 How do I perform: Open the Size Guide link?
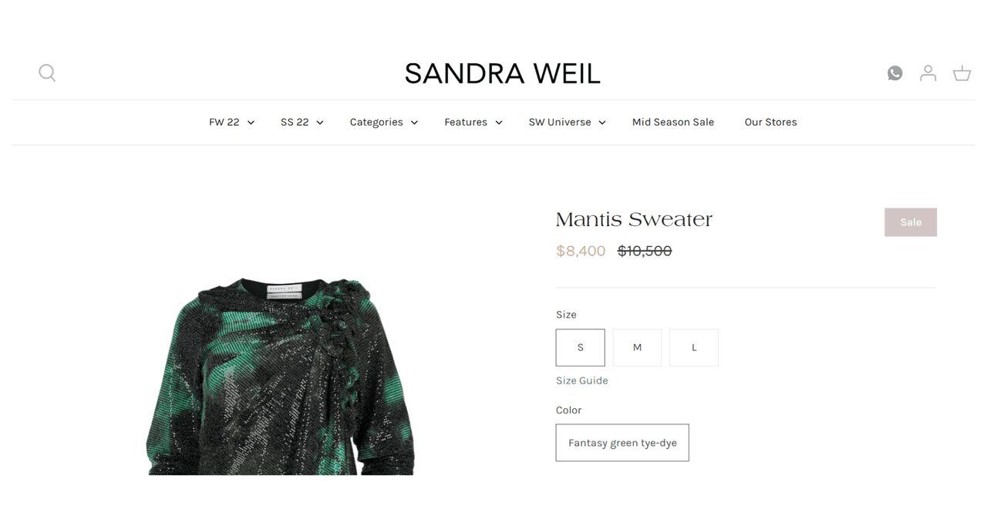581,380
